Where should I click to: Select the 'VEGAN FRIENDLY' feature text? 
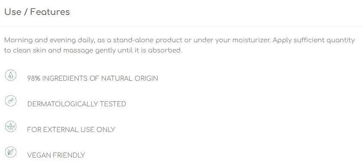[56, 155]
